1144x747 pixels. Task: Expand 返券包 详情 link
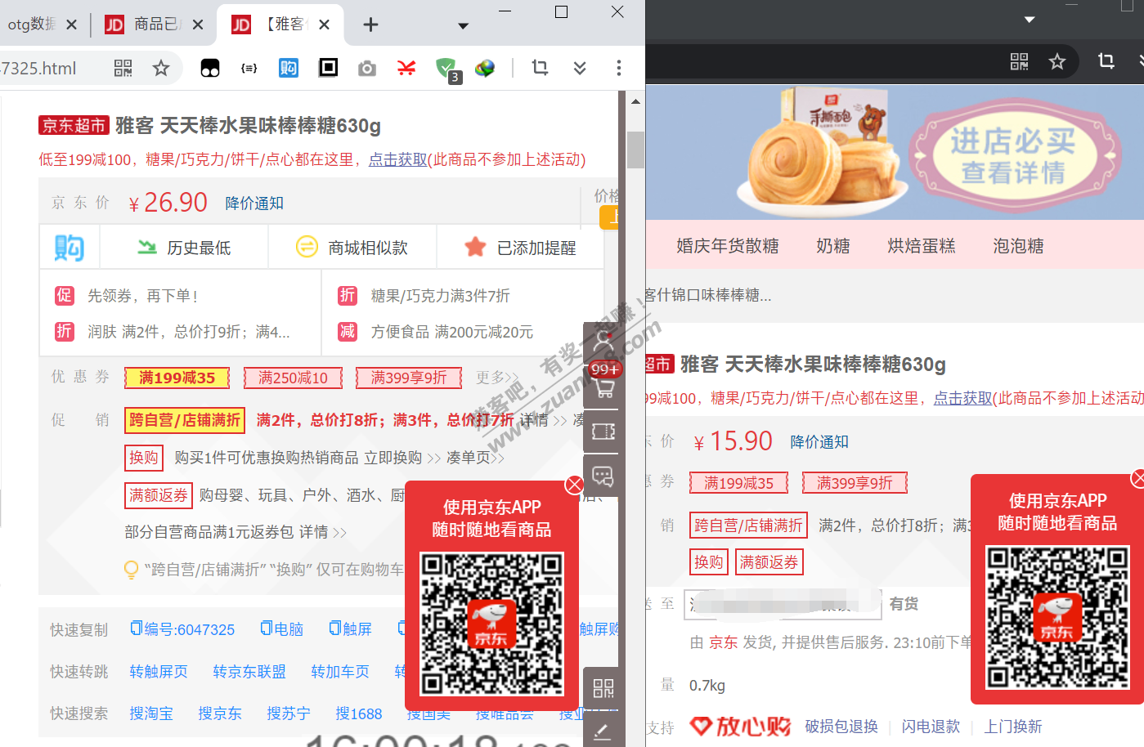coord(322,532)
